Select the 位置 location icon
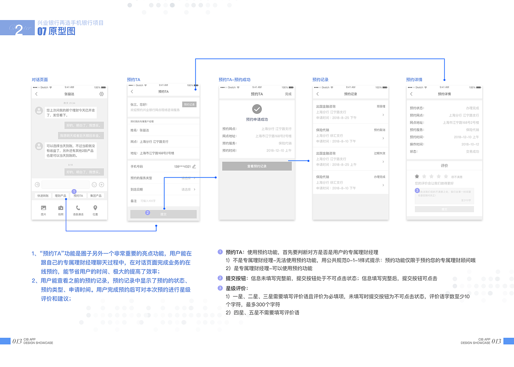The width and height of the screenshot is (514, 367). (x=95, y=208)
